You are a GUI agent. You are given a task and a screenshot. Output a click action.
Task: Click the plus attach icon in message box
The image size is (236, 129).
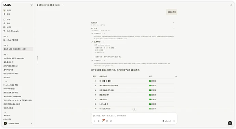[x=94, y=121]
